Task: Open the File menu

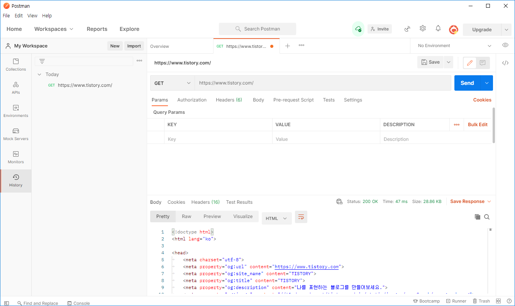Action: tap(6, 16)
